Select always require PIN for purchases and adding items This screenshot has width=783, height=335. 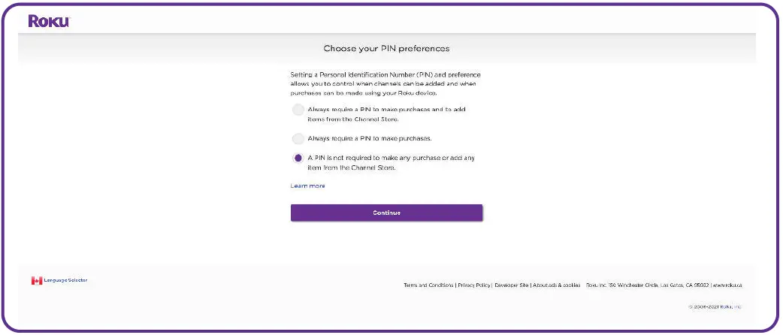tap(298, 110)
